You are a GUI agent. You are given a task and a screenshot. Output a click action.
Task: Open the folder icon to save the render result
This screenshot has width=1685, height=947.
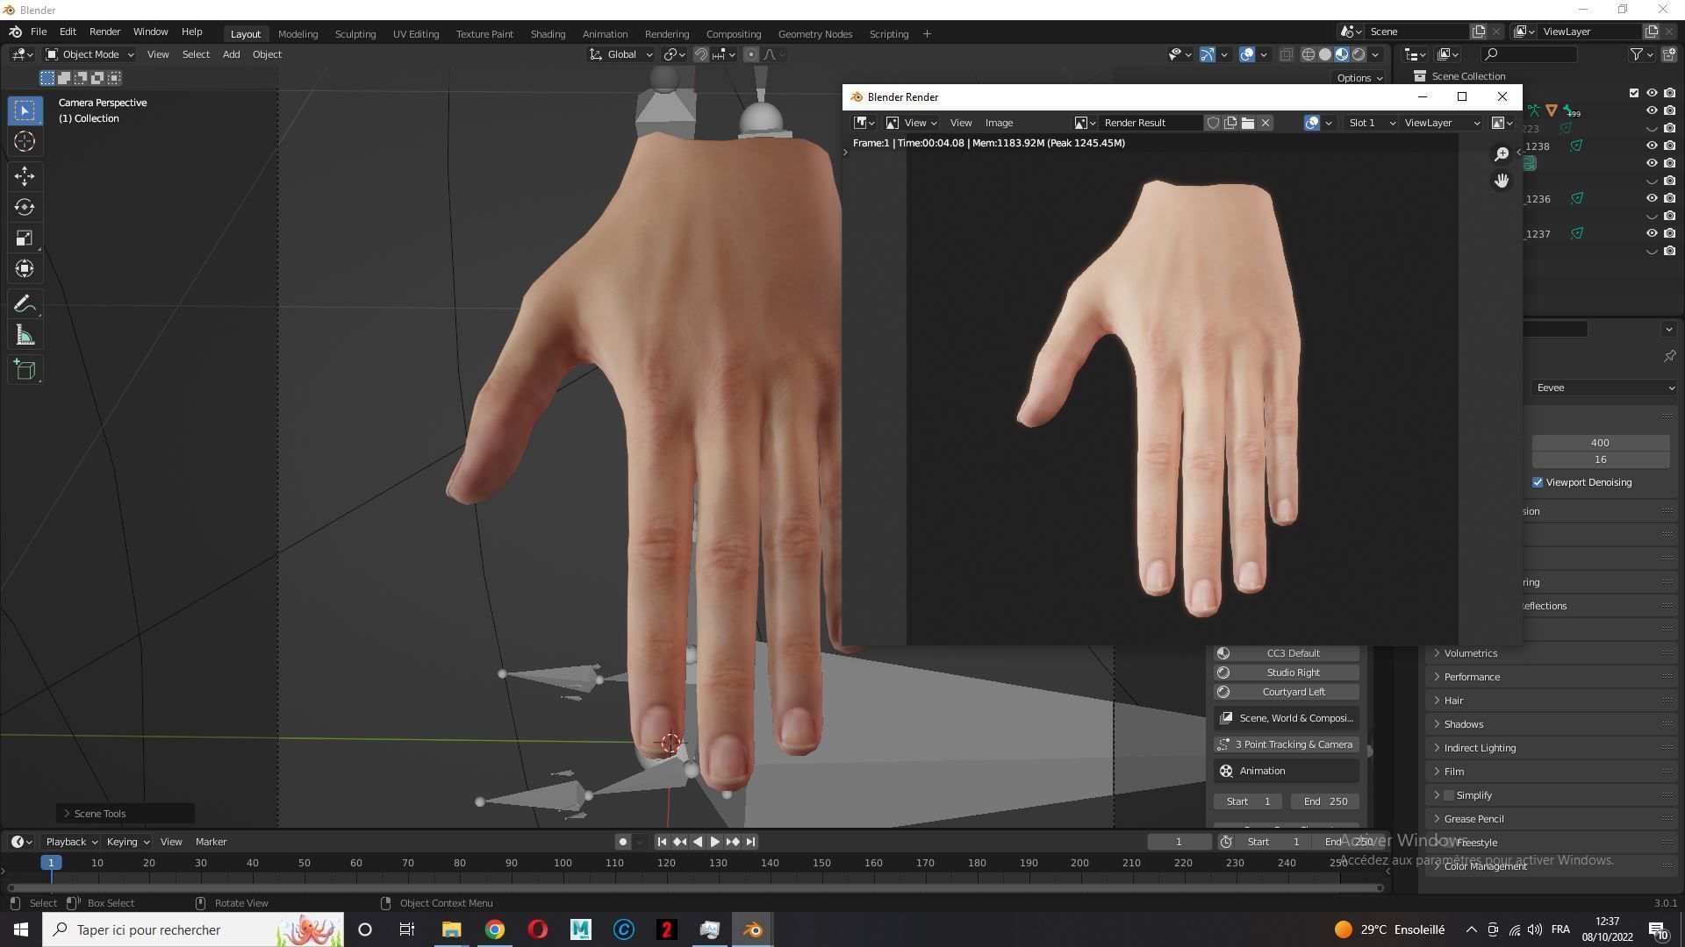1248,123
